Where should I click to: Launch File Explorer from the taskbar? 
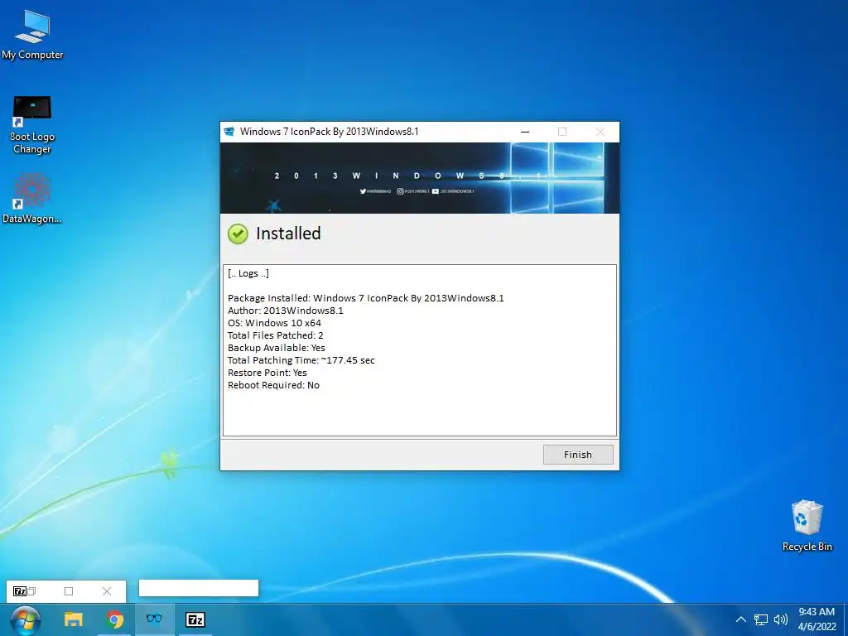coord(74,619)
